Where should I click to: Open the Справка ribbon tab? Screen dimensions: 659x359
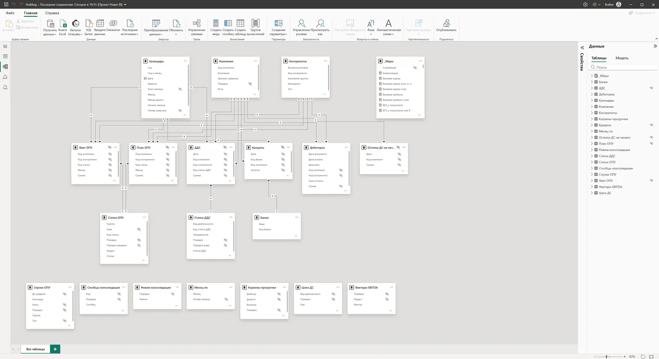coord(52,13)
